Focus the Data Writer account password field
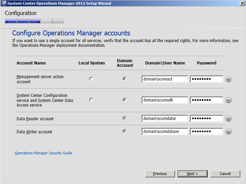 tap(206, 132)
